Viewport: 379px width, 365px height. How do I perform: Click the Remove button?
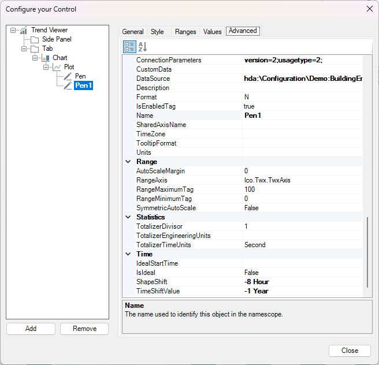(x=84, y=329)
